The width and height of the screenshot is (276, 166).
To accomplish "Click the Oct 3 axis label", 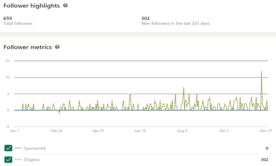I will click(x=224, y=131).
